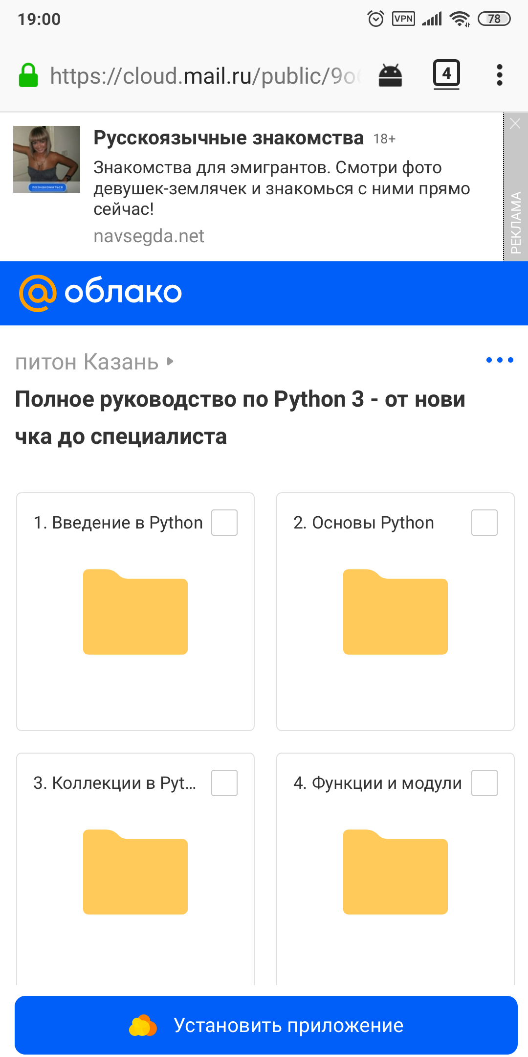Open the '2. Основы Python' folder icon

(x=396, y=612)
